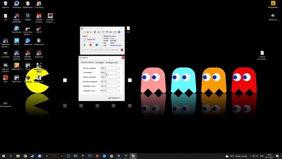The image size is (282, 159).
Task: Select the DS4Windows desktop icon
Action: [x=28, y=5]
